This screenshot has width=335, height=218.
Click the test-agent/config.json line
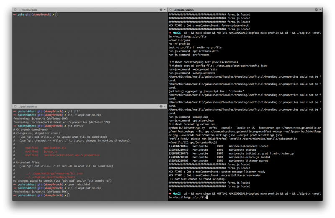(217, 66)
